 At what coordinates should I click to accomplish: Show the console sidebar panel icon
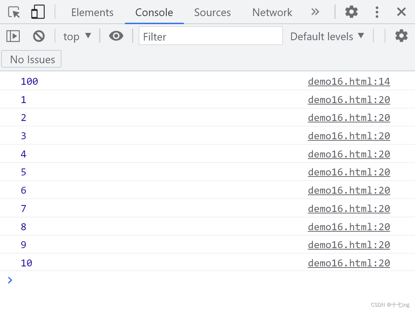(13, 36)
